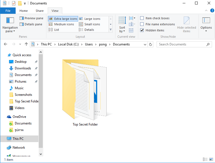Switch to details view in status bar
The width and height of the screenshot is (215, 163).
click(205, 159)
